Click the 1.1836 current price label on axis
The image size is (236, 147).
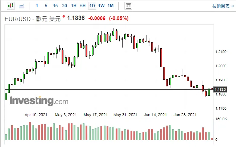click(220, 90)
